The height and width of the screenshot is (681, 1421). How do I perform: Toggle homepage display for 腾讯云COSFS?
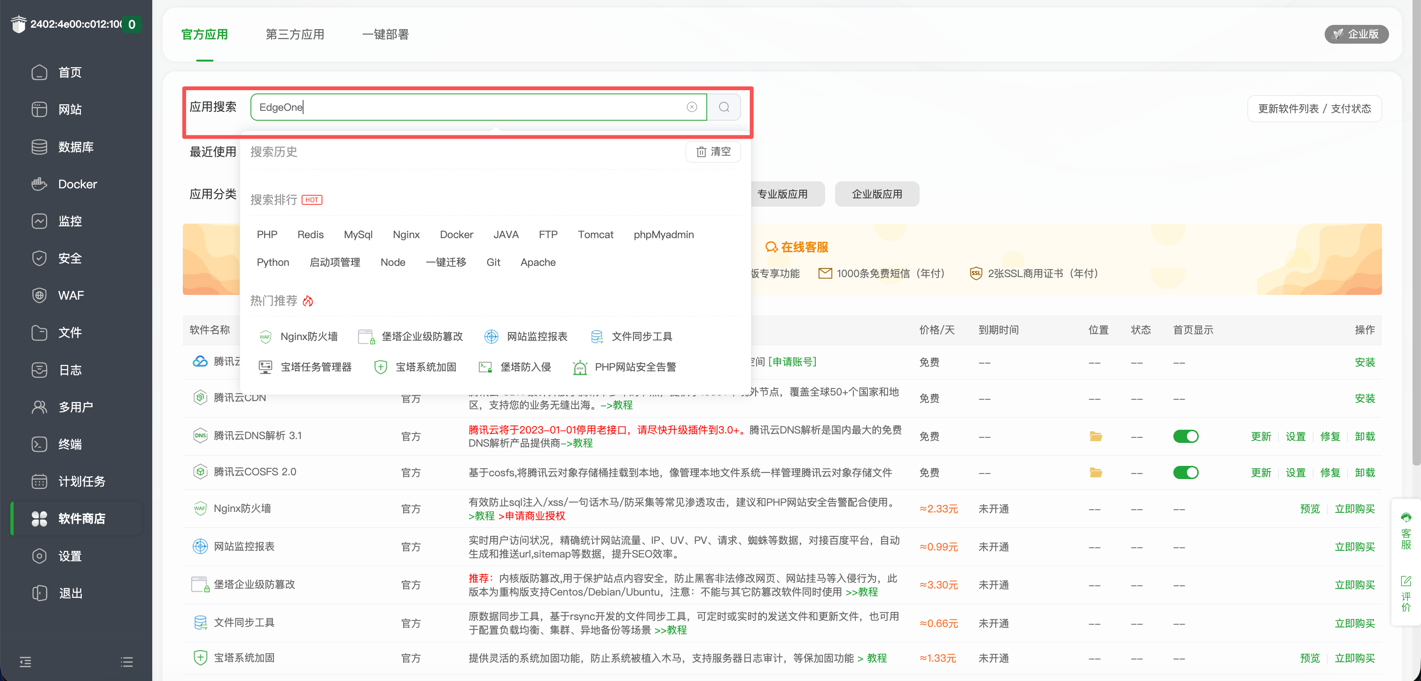point(1186,472)
